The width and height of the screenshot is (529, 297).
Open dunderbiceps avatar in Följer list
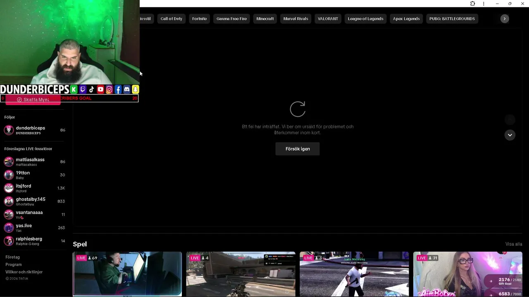tap(9, 130)
